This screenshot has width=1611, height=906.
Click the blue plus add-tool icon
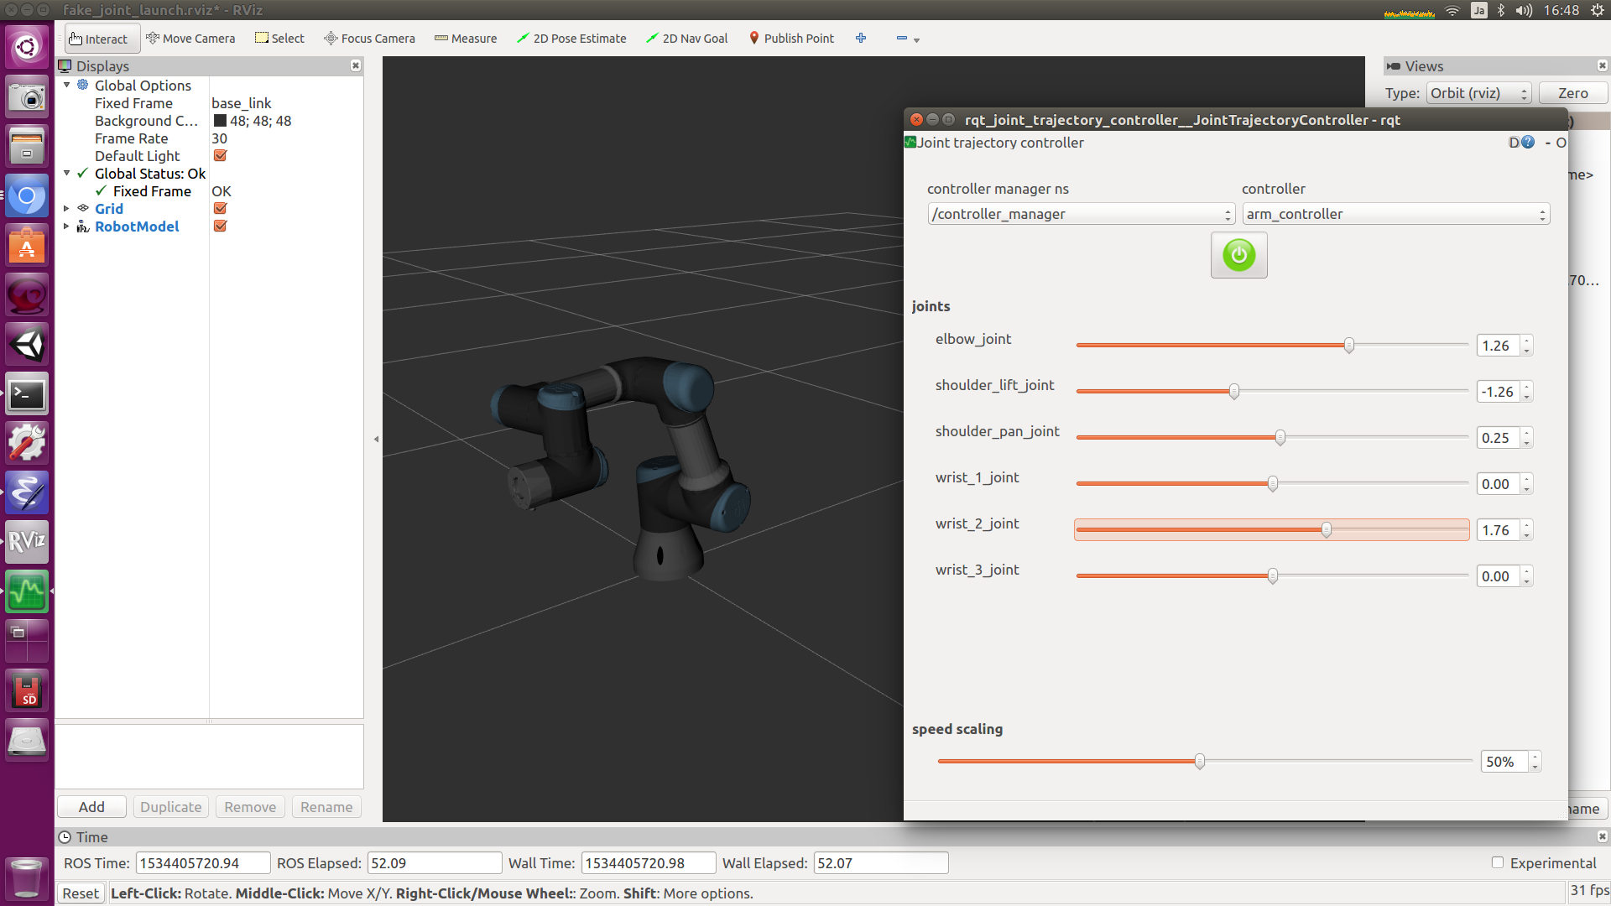click(x=861, y=39)
